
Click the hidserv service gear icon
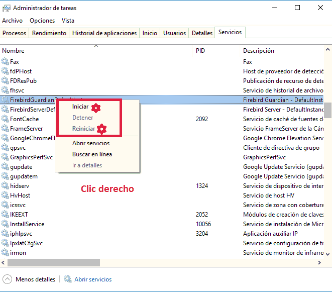click(x=5, y=186)
